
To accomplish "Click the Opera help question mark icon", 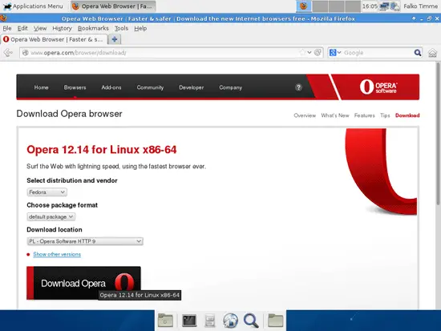I will point(298,87).
